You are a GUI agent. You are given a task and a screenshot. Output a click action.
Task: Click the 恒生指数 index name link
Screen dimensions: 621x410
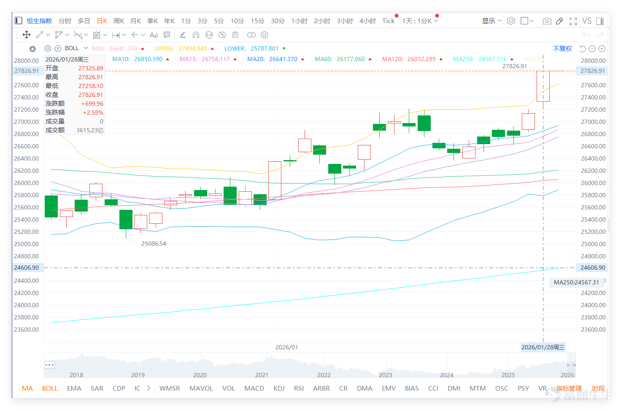click(x=39, y=21)
